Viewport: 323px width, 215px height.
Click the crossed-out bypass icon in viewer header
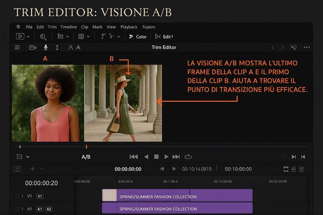click(x=294, y=47)
